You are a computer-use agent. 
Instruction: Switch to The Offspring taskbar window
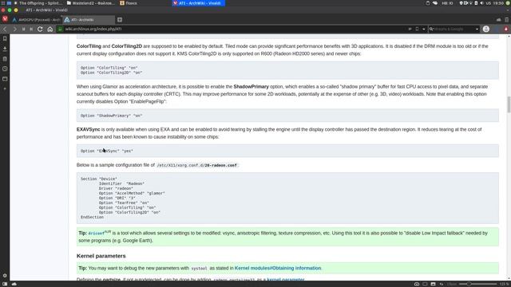(x=38, y=3)
